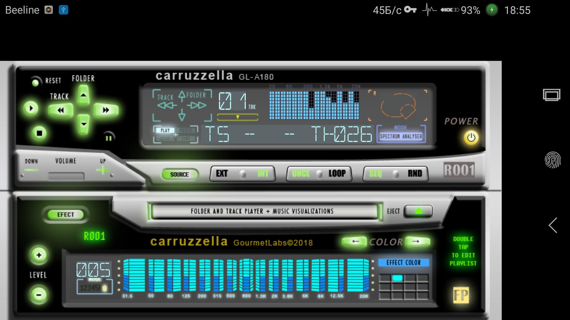Turn off the player with the POWER button

click(471, 138)
